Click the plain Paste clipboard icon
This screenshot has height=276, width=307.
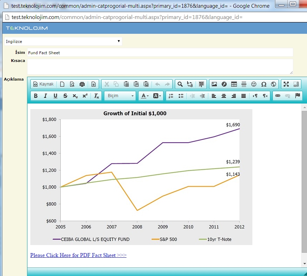point(126,84)
